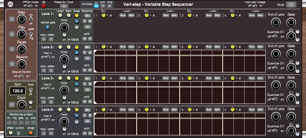Click Lane 2 Gate output jack

(x=291, y=54)
